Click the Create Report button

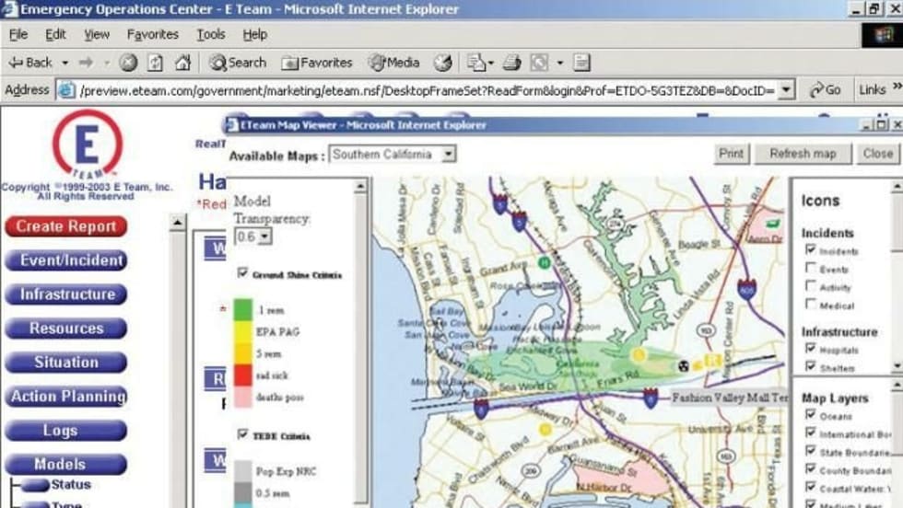[x=66, y=226]
